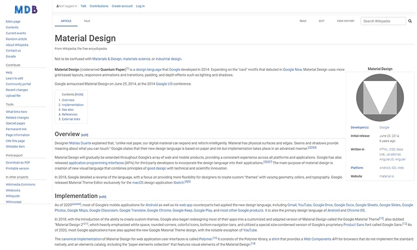Image resolution: width=417 pixels, height=250 pixels.
Task: Click the MDB logo
Action: tap(26, 10)
